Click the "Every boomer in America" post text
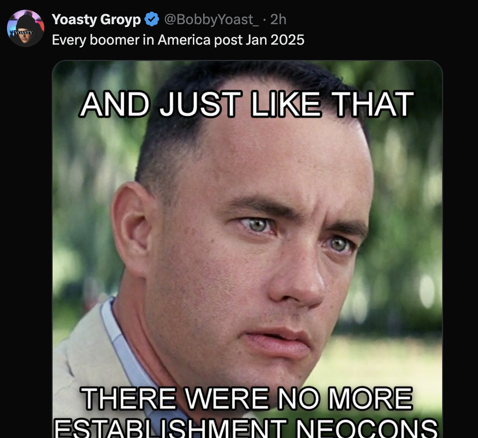 178,40
